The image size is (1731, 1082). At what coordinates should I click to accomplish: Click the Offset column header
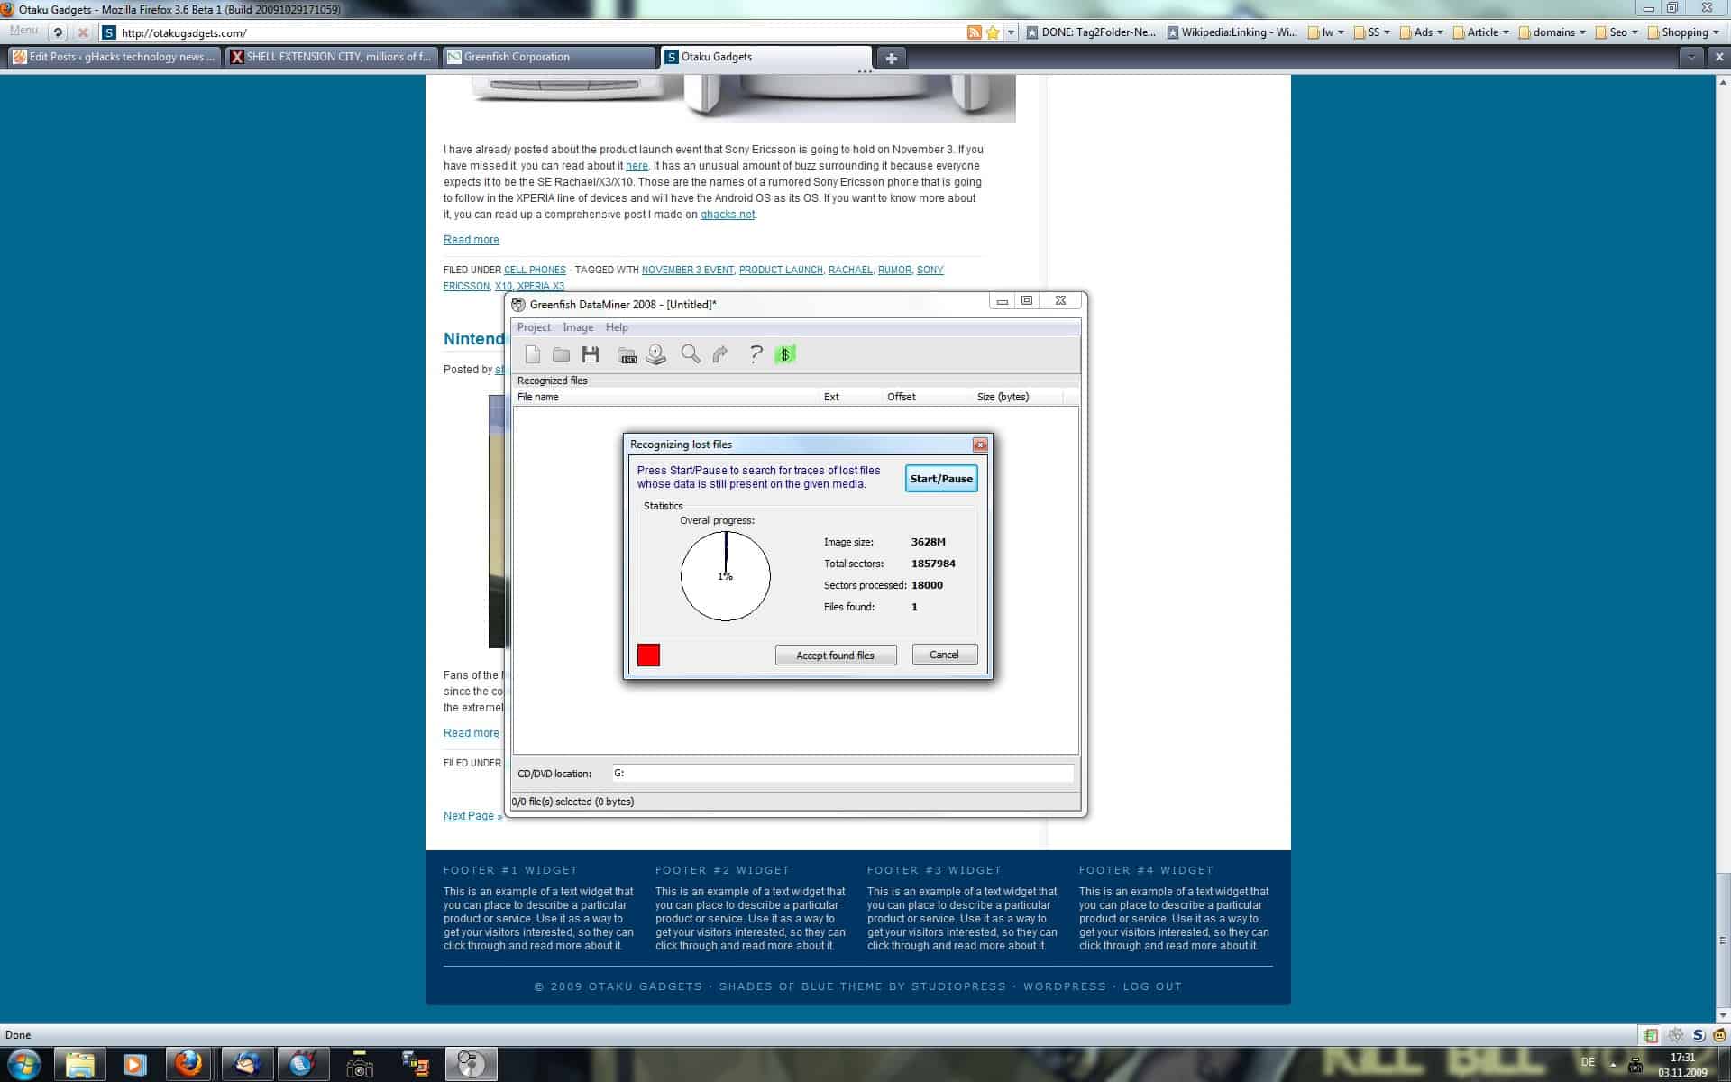pyautogui.click(x=928, y=397)
